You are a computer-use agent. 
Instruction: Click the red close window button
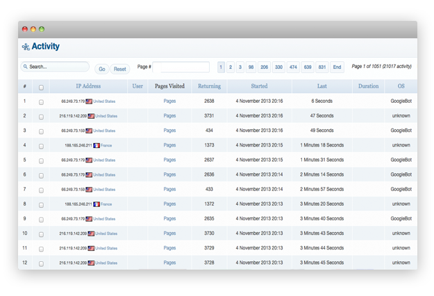pyautogui.click(x=25, y=29)
